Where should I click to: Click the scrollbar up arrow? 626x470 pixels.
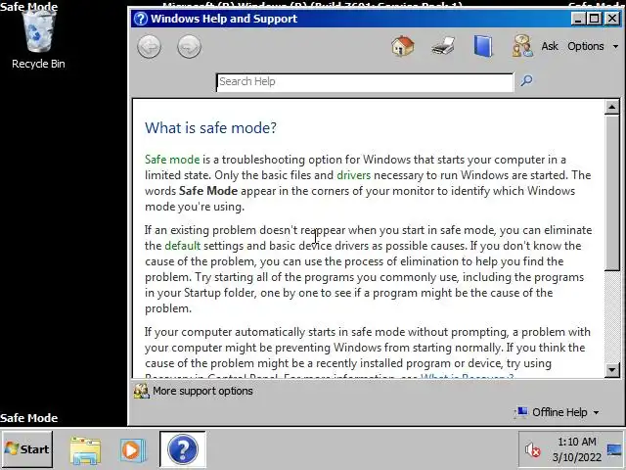[x=612, y=107]
